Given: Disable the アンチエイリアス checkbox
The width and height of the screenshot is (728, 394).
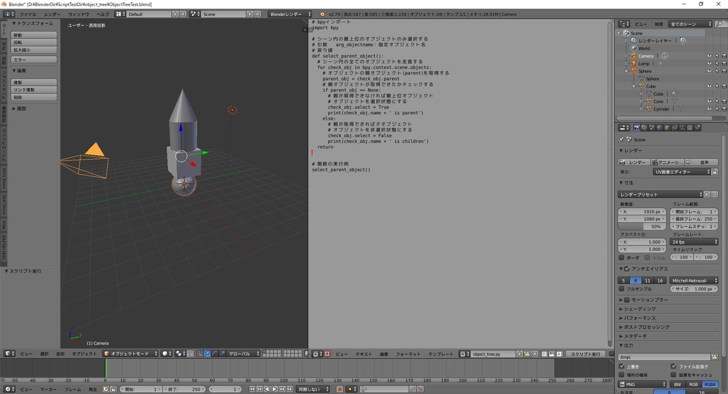Looking at the screenshot, I should [628, 269].
